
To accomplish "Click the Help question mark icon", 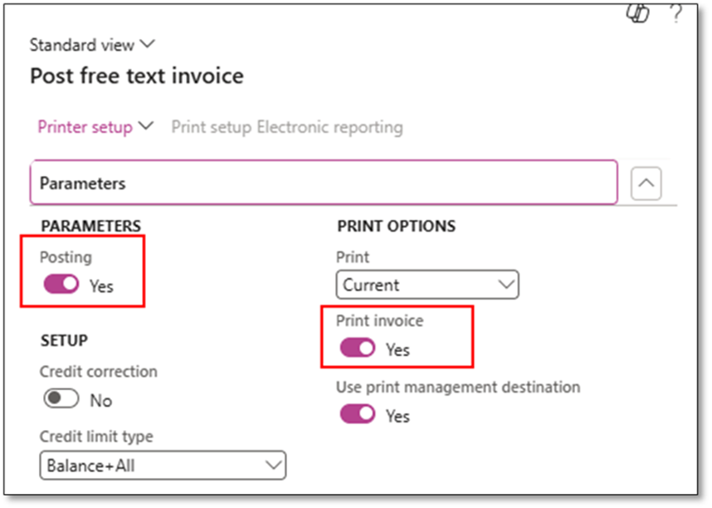I will tap(675, 12).
